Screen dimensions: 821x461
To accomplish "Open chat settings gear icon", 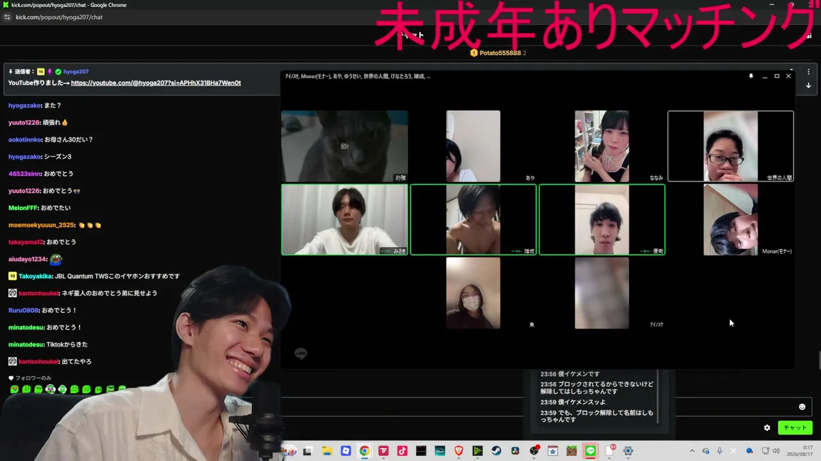I will click(767, 428).
